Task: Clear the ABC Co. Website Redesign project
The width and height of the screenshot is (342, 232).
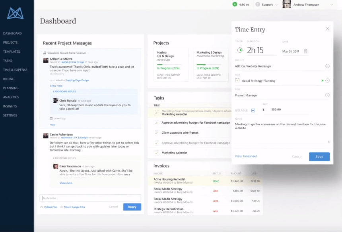Action: [327, 66]
